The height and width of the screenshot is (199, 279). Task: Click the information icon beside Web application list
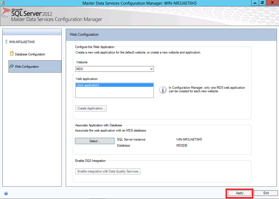163,90
